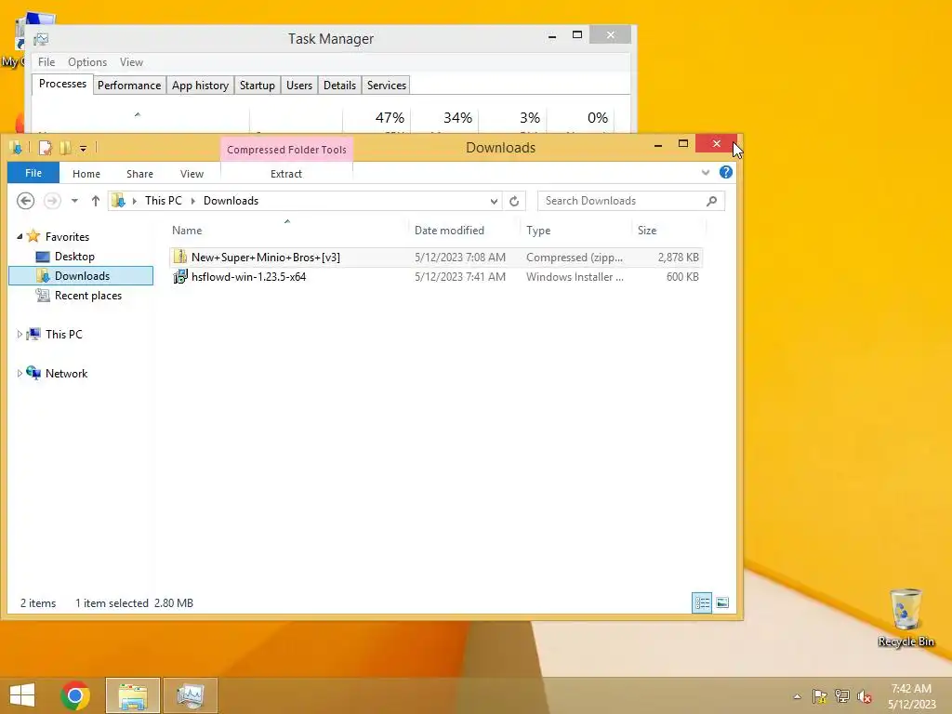Click the Task Manager taskbar icon
Screen dimensions: 952x714
click(x=190, y=695)
